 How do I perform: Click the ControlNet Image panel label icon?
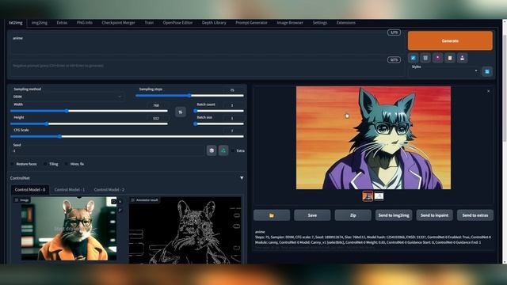pyautogui.click(x=17, y=200)
